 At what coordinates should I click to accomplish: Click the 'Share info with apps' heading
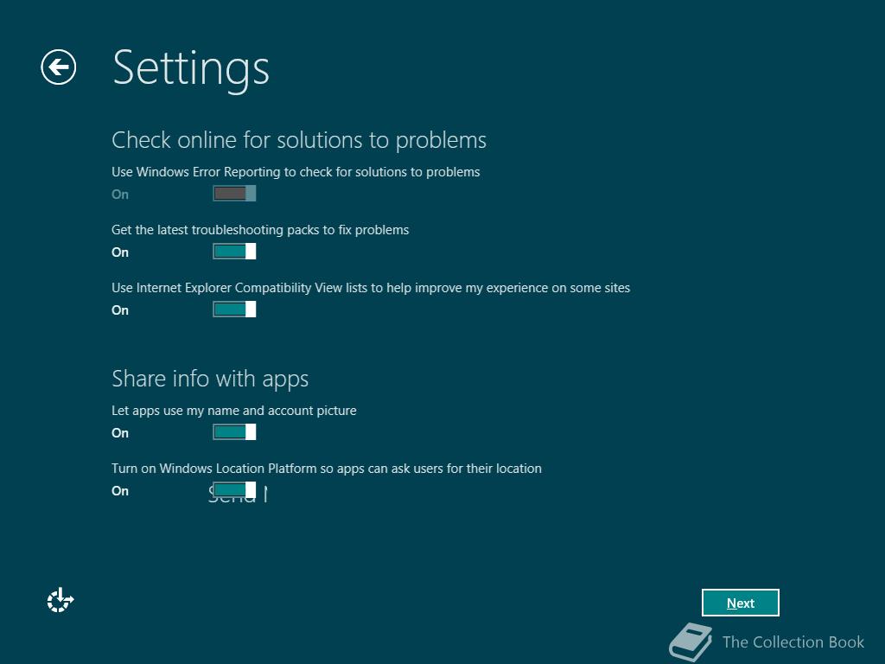210,379
